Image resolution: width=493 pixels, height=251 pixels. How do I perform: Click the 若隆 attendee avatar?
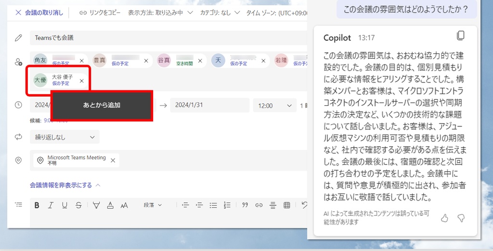click(x=281, y=60)
